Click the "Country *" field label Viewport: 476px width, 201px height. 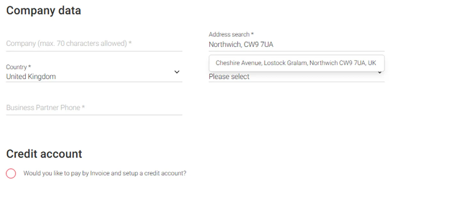19,67
